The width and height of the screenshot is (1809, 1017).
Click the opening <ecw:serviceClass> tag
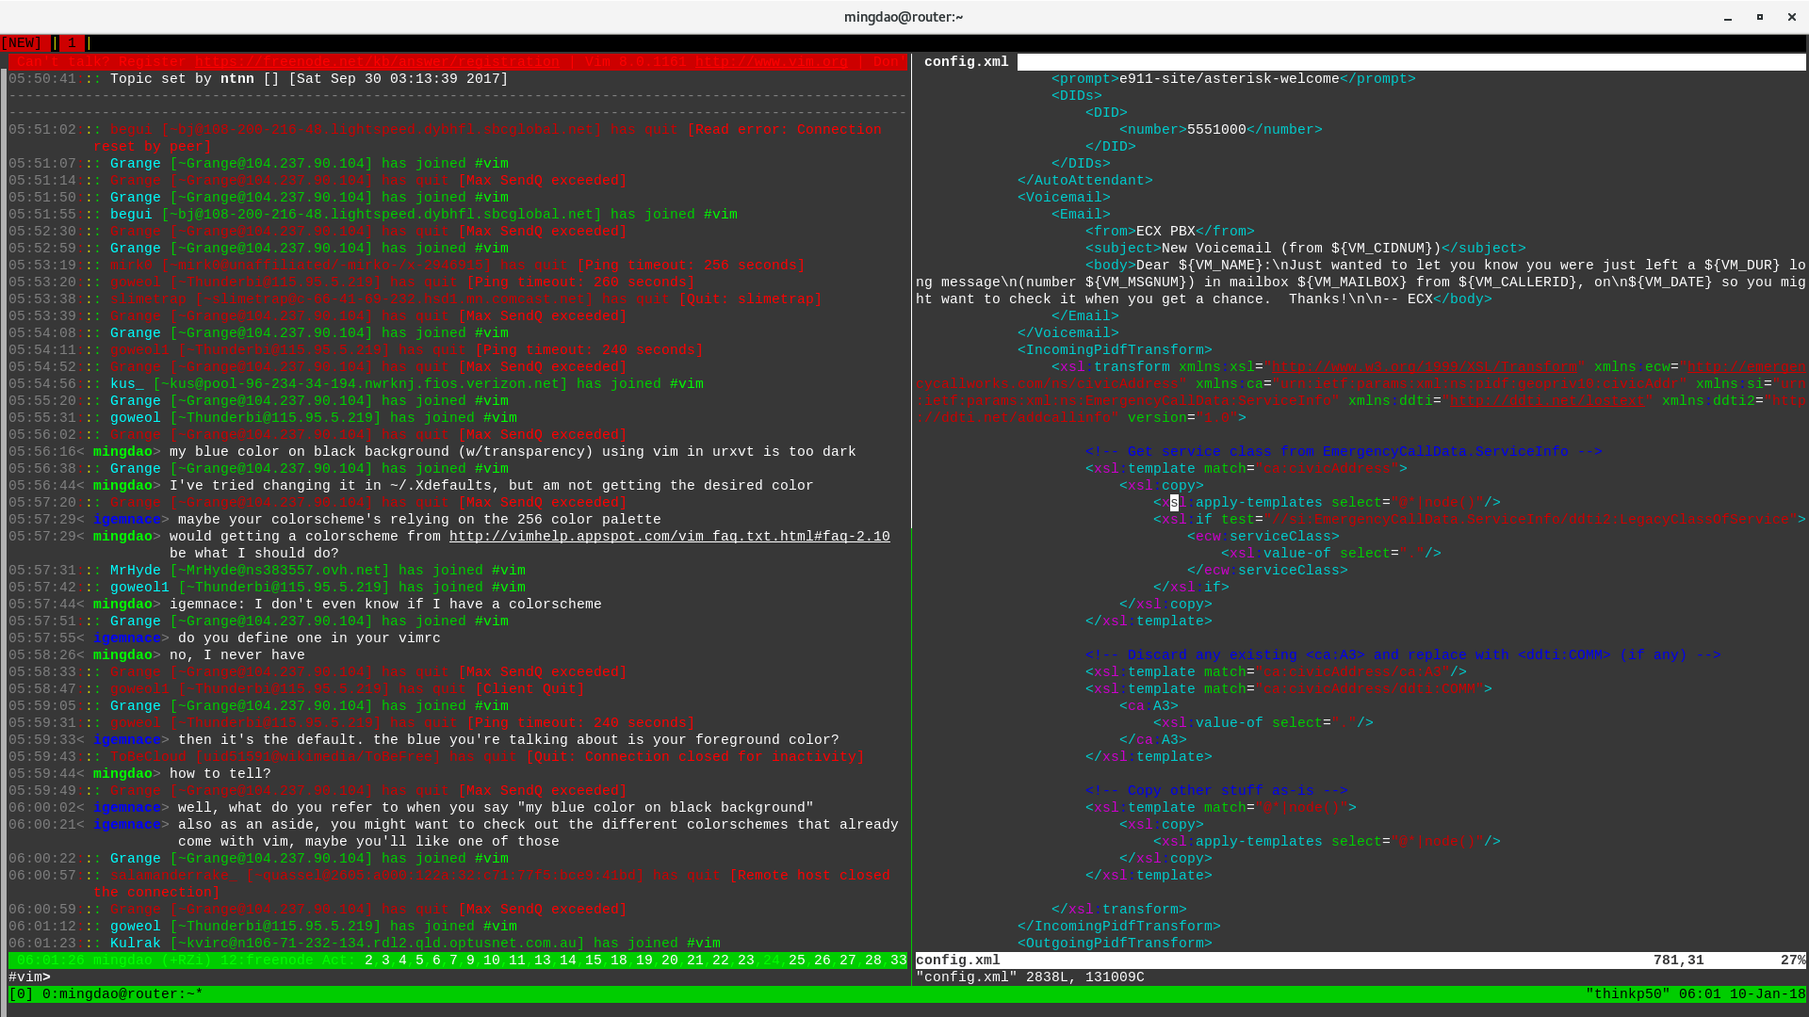pyautogui.click(x=1263, y=537)
